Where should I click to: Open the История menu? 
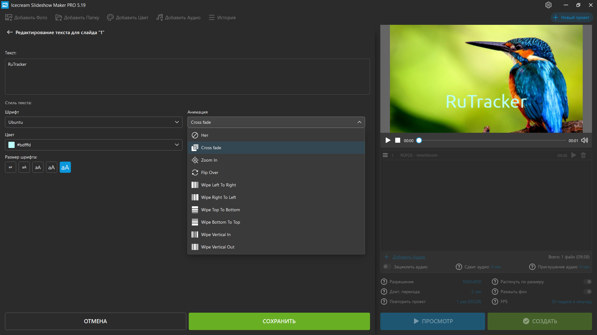222,17
